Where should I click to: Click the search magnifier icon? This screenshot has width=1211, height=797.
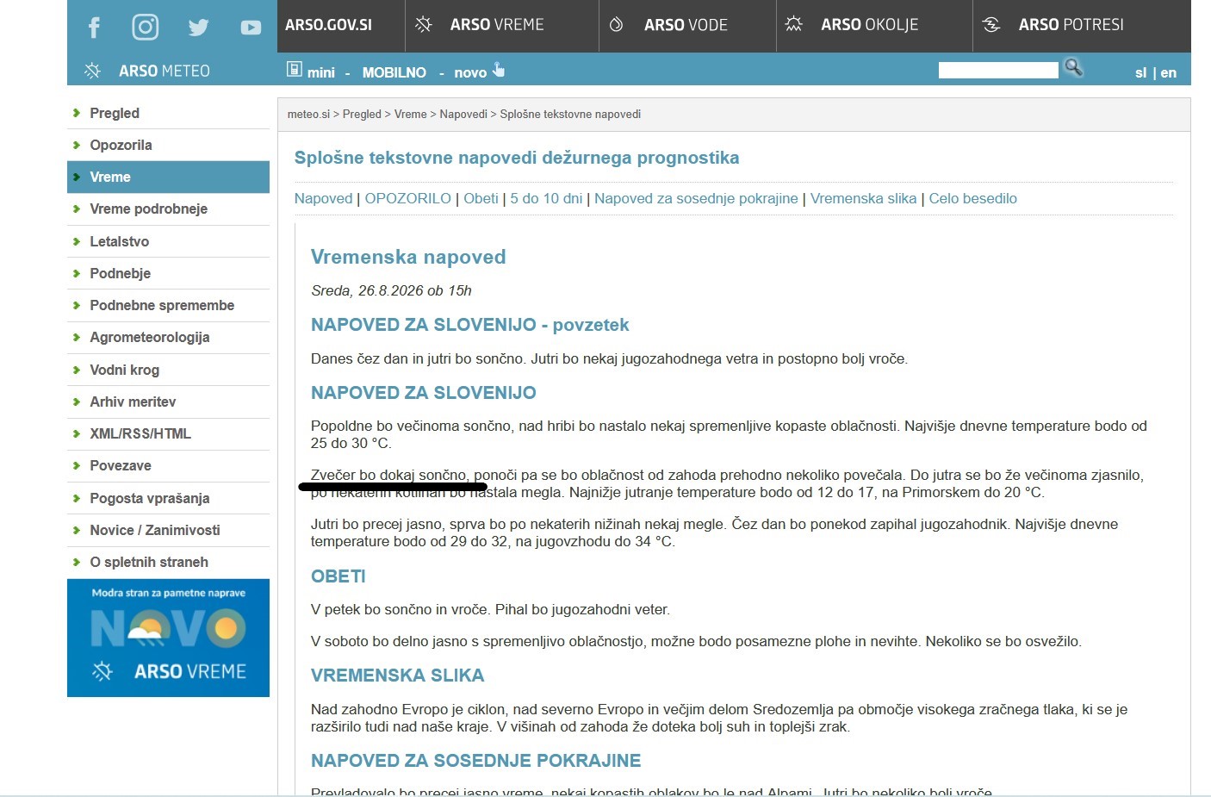click(x=1073, y=67)
